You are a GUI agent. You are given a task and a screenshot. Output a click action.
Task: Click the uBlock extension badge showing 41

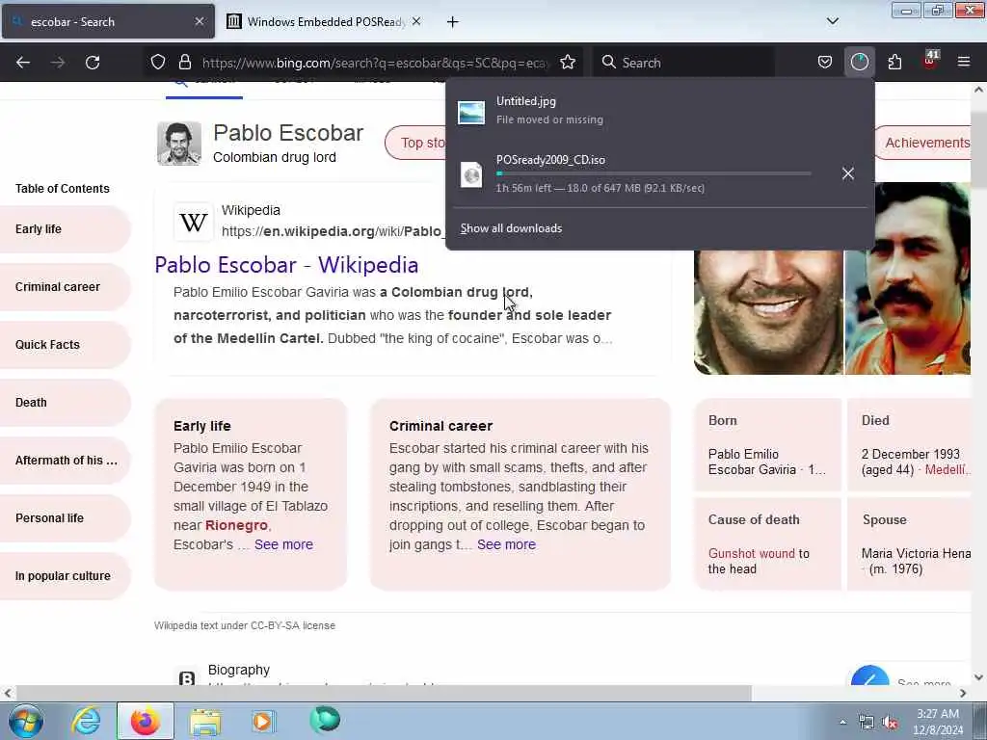point(930,61)
